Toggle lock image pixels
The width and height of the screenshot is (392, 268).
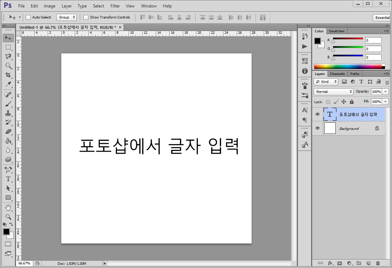[x=336, y=102]
